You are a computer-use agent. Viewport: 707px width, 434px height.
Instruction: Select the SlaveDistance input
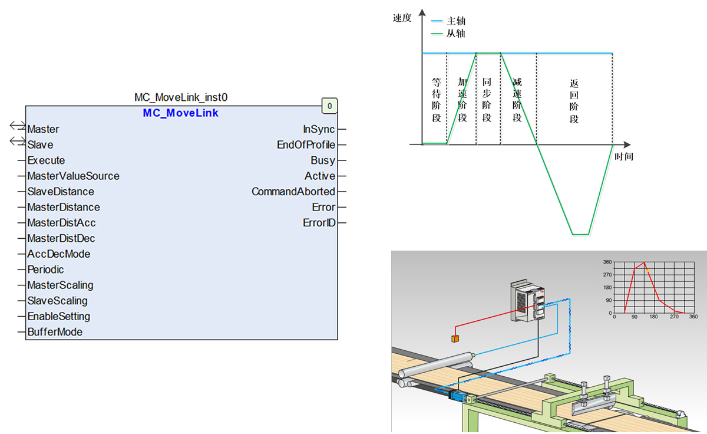point(61,192)
